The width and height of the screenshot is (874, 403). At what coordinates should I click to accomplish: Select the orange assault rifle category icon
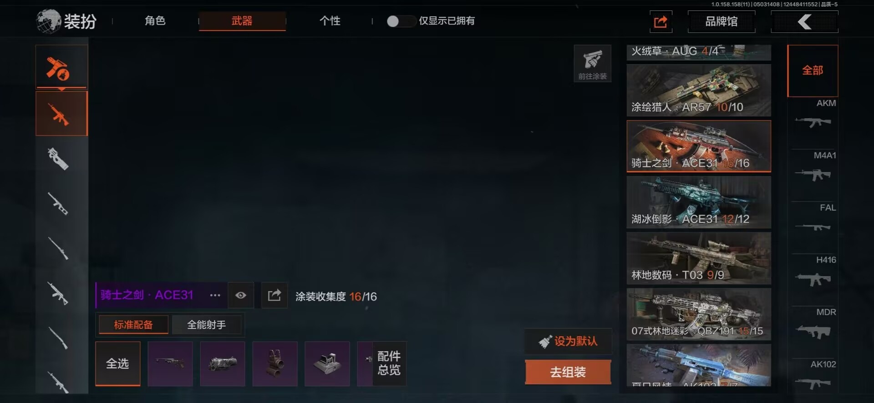coord(61,113)
